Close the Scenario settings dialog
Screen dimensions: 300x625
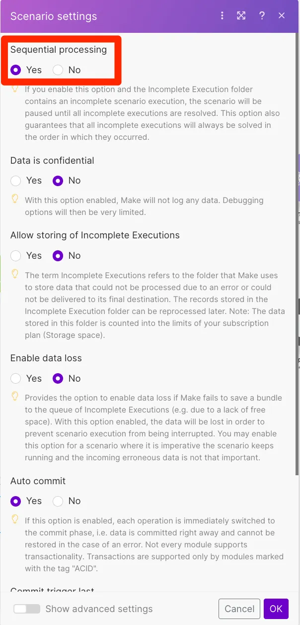point(282,15)
